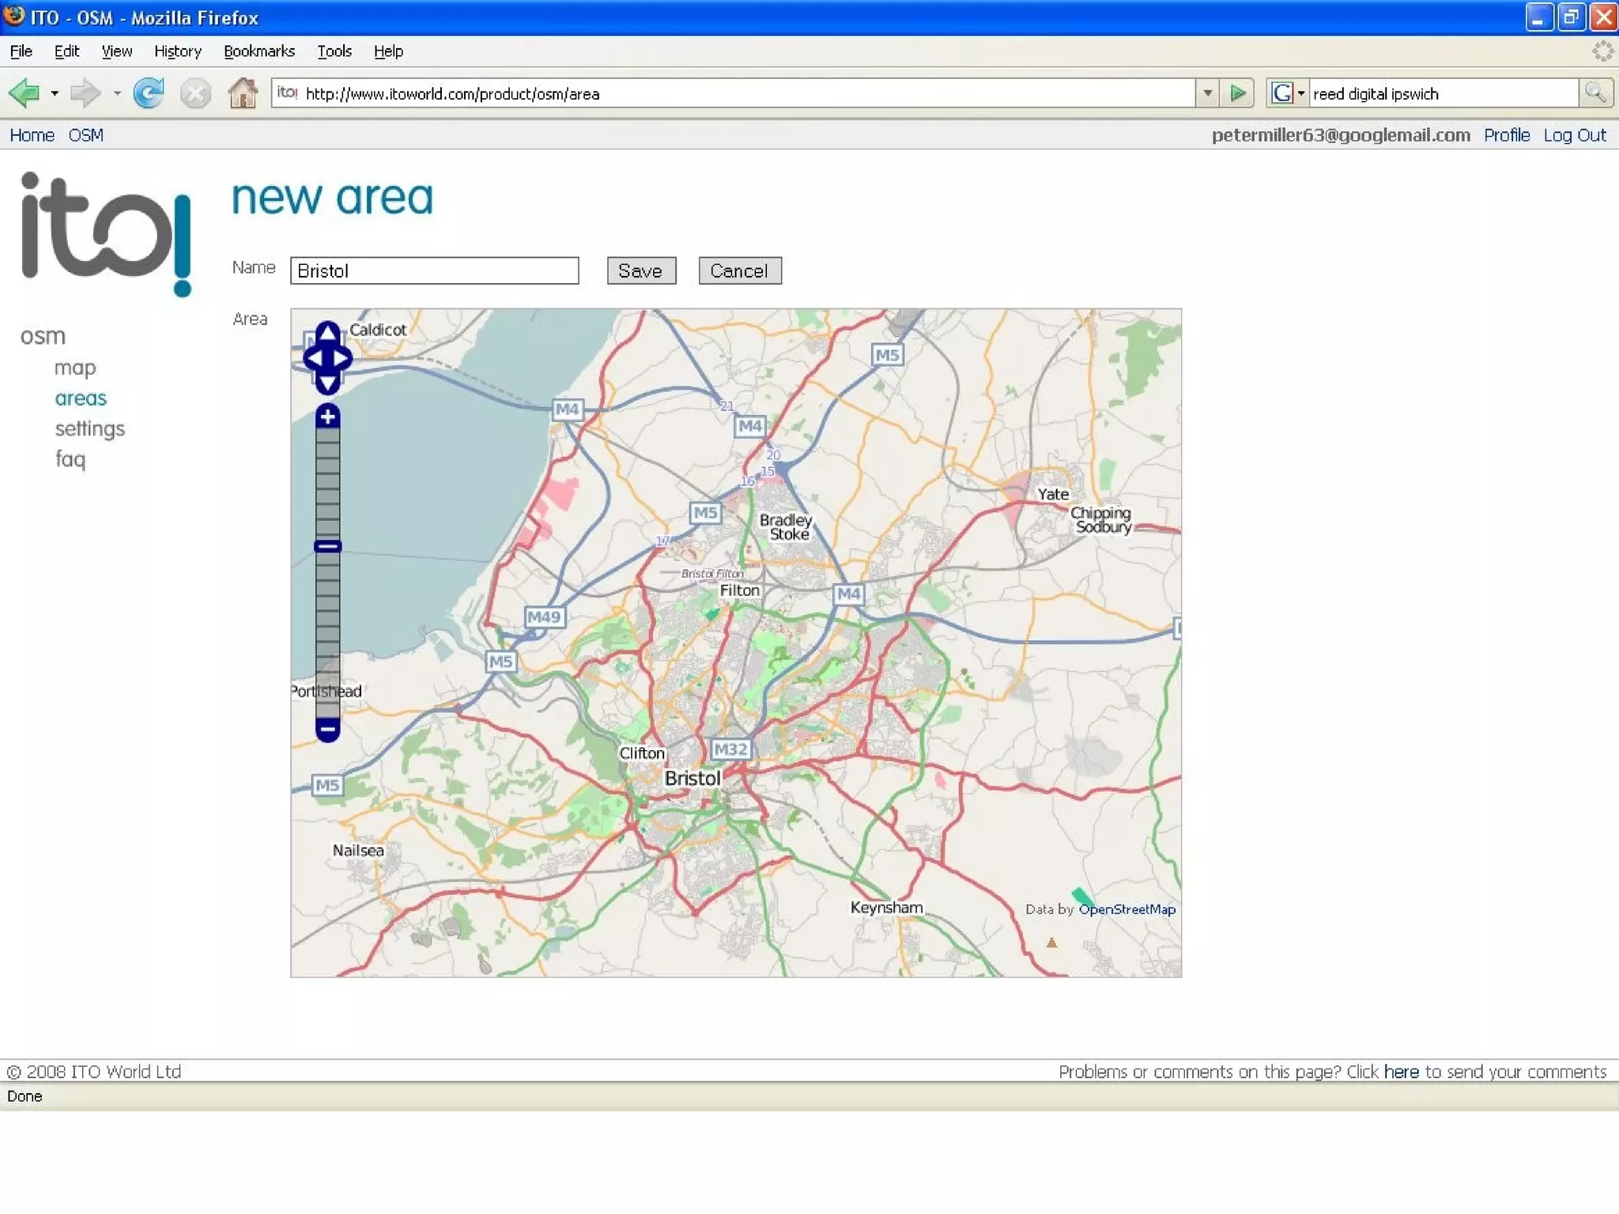Screen dimensions: 1619x1214
Task: Open the Tools menu
Action: click(334, 51)
